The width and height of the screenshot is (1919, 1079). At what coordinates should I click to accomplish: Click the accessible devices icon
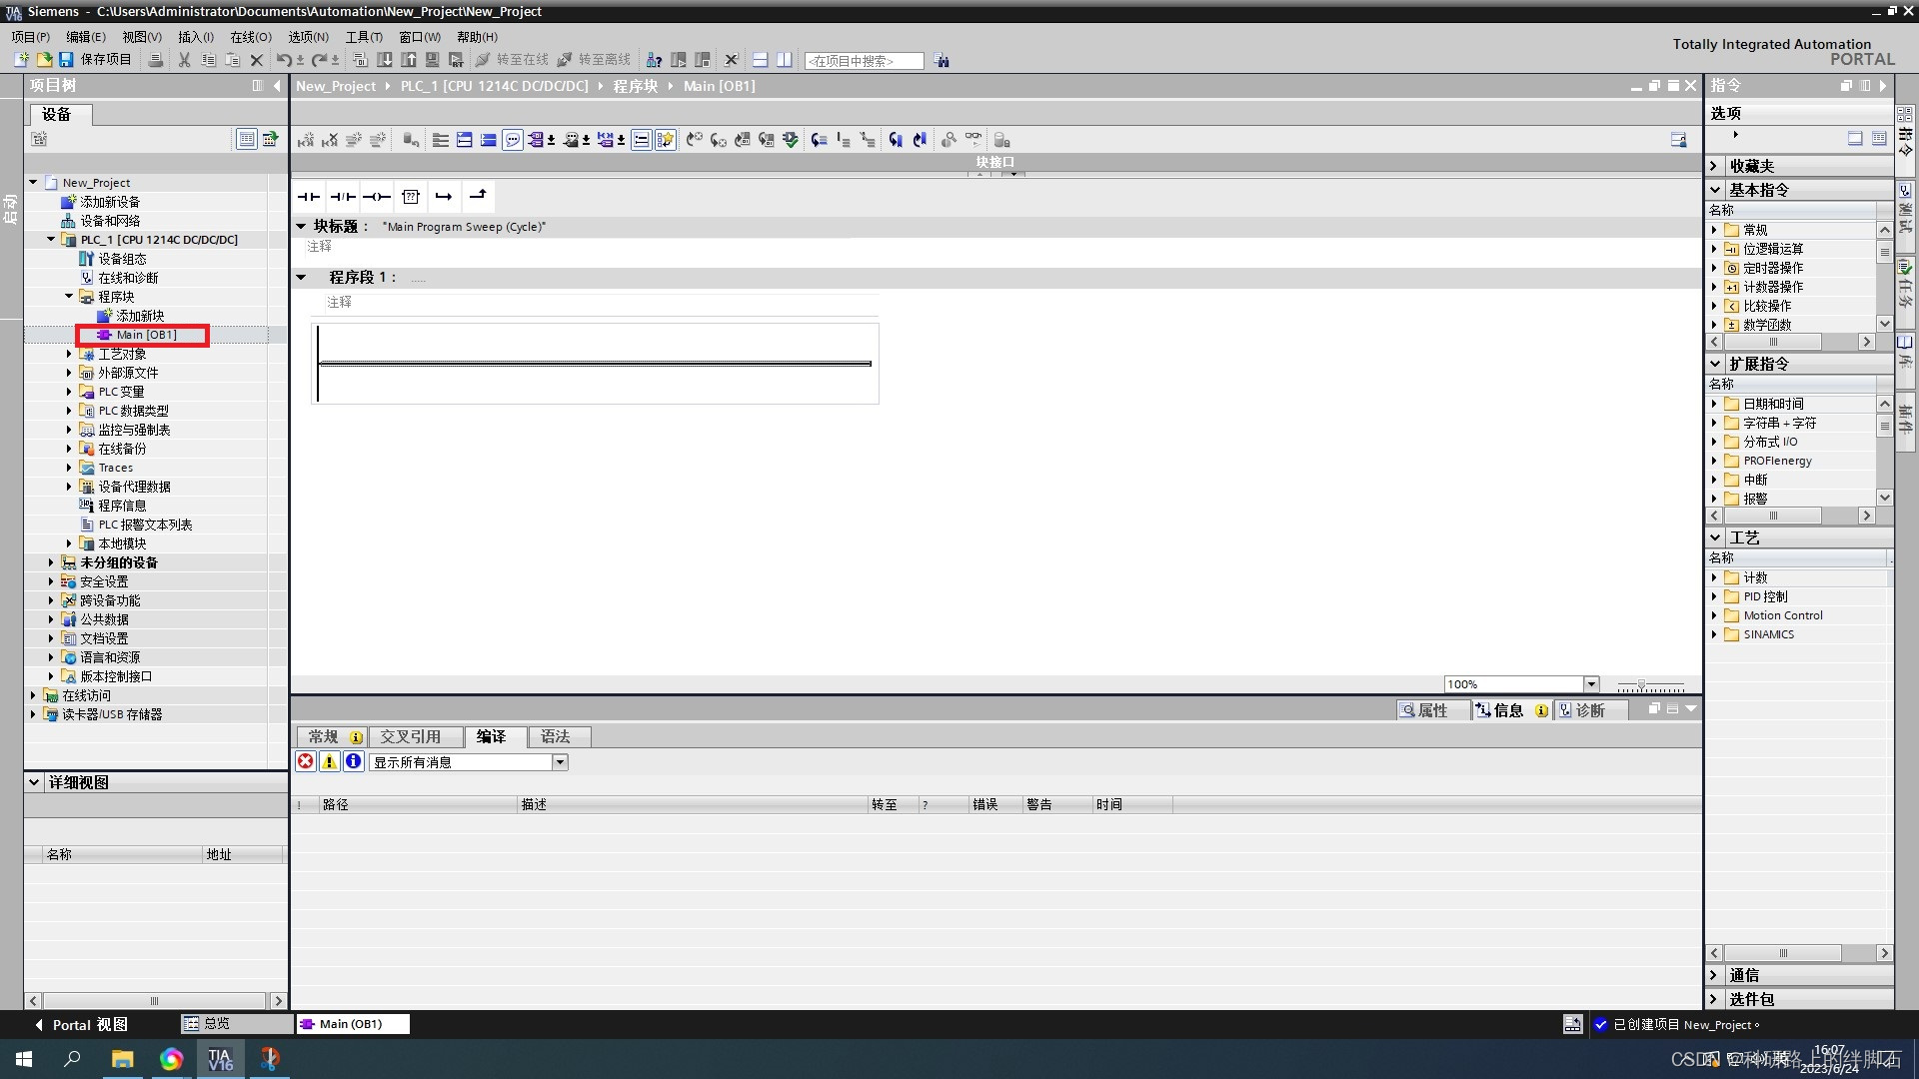tap(654, 60)
